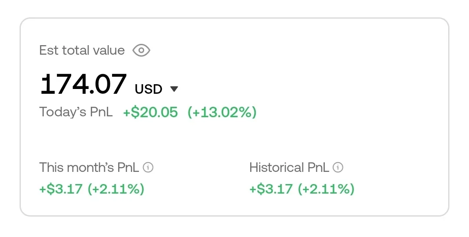Image resolution: width=469 pixels, height=237 pixels.
Task: Click the historical +$3.17 amount
Action: point(271,189)
